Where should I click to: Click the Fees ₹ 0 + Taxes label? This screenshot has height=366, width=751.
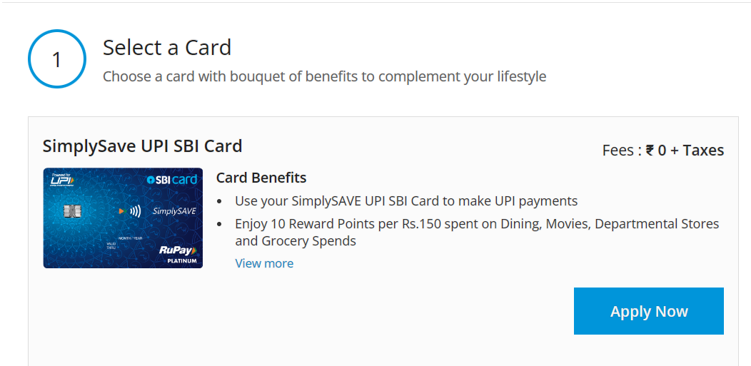point(663,151)
